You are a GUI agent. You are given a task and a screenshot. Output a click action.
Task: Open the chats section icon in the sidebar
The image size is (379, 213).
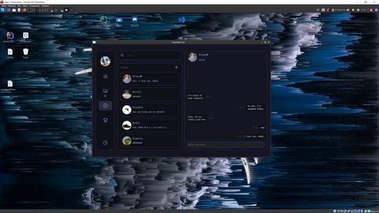pos(105,91)
